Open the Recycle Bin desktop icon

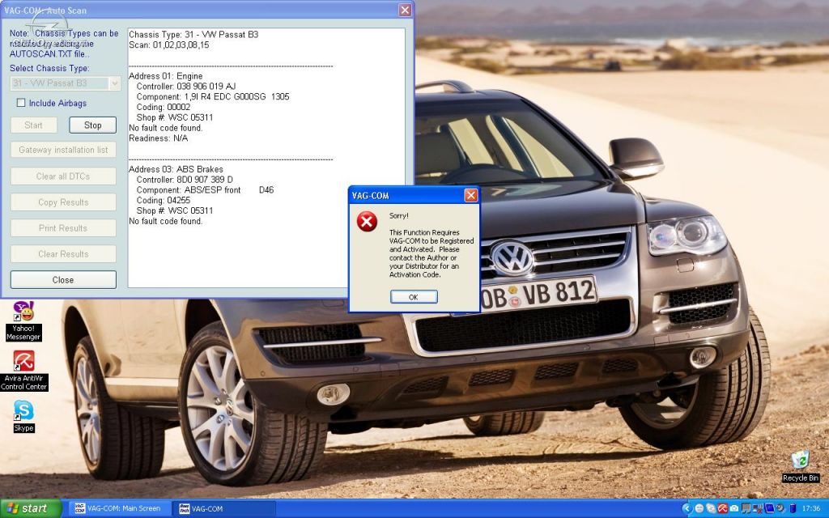pyautogui.click(x=801, y=465)
